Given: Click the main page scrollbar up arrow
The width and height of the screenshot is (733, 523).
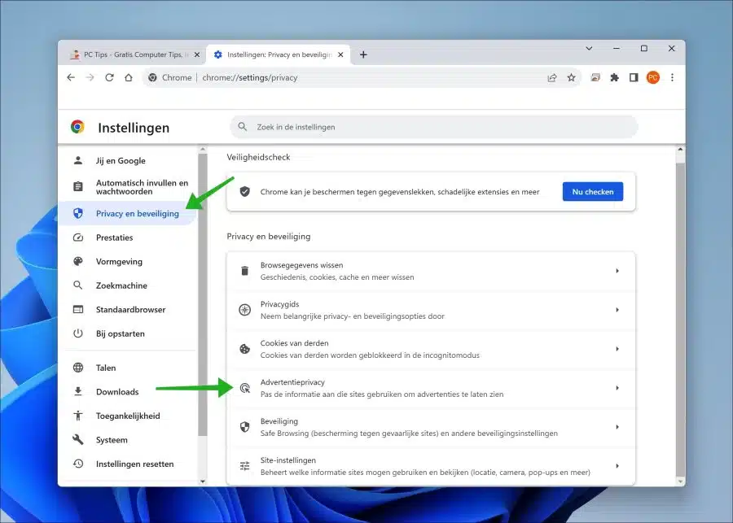Looking at the screenshot, I should tap(680, 150).
